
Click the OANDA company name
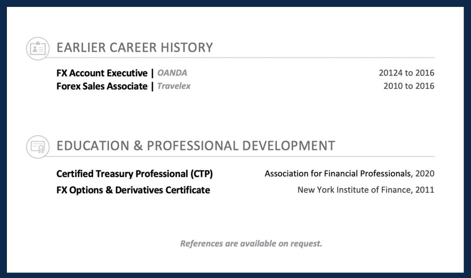click(x=172, y=73)
